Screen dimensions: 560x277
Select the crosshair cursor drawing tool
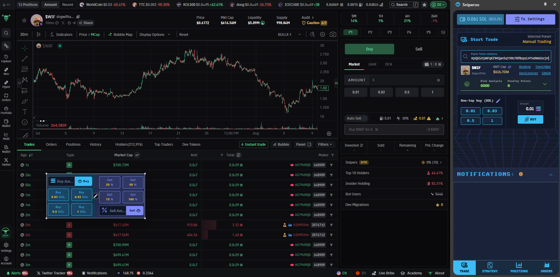(25, 48)
